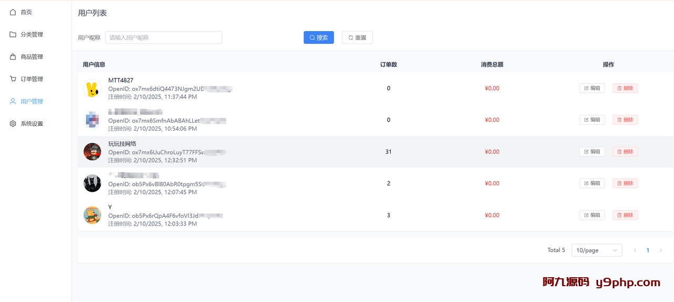Image resolution: width=674 pixels, height=302 pixels.
Task: Click the 操作 column header
Action: tap(608, 64)
